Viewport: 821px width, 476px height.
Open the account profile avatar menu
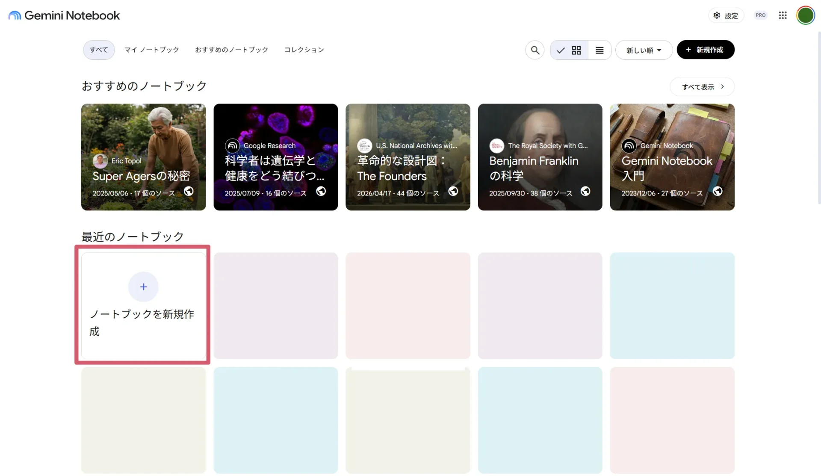(x=805, y=15)
